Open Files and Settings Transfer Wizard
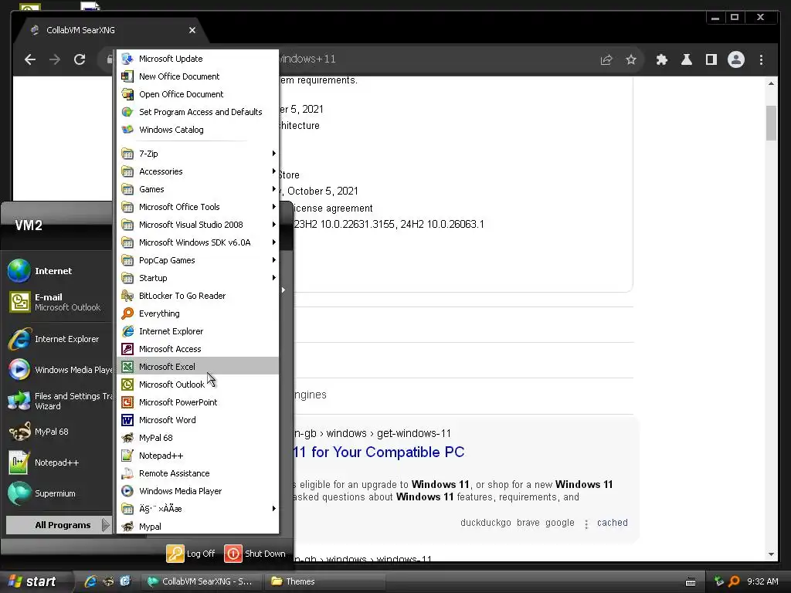 (58, 401)
